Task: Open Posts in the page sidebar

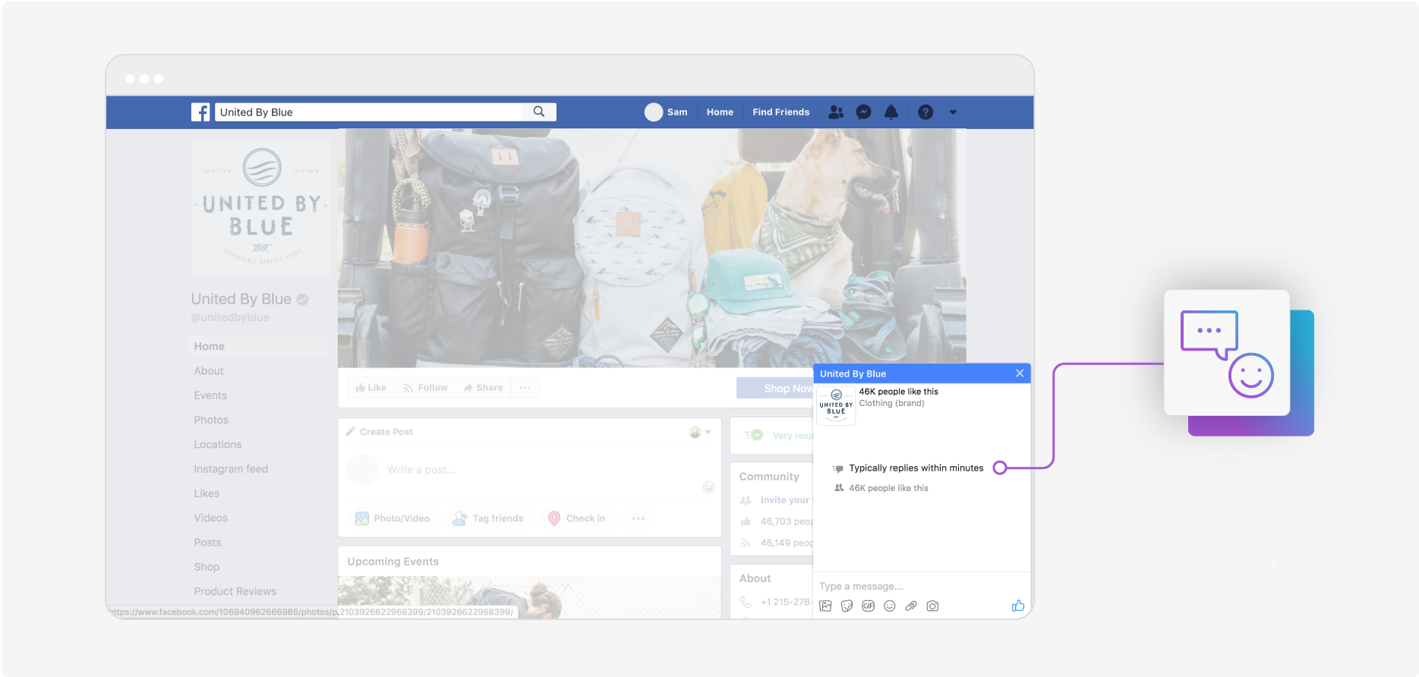Action: coord(207,543)
